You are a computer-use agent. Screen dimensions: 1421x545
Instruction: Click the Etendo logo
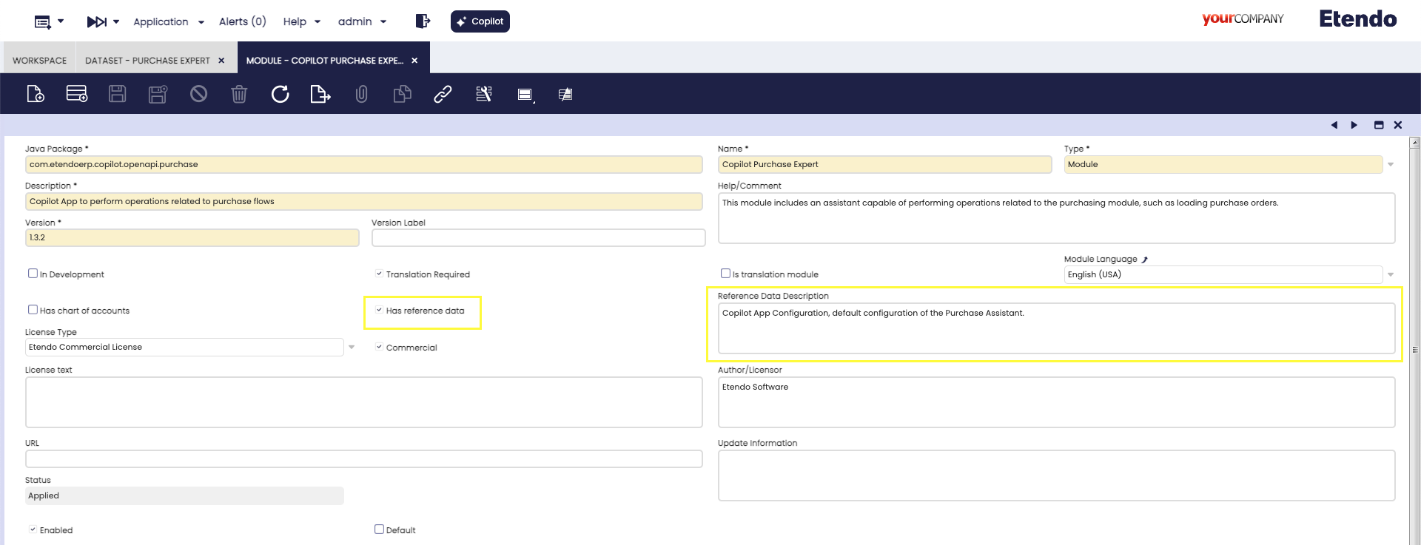1357,19
